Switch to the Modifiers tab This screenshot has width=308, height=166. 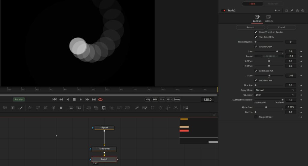point(273,4)
